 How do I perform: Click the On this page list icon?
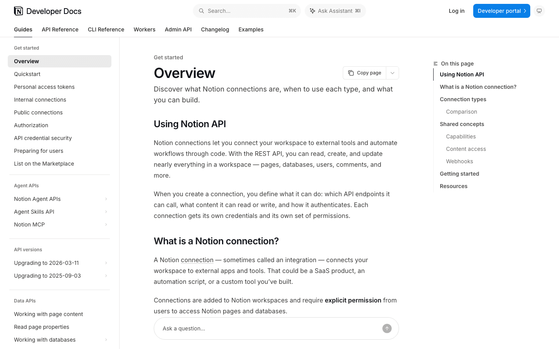[x=436, y=64]
